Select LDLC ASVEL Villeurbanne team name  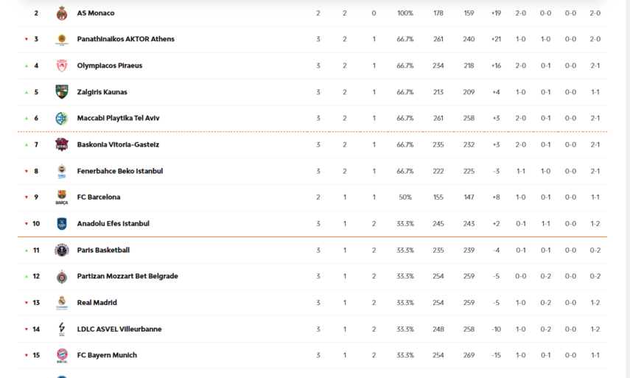(x=119, y=329)
